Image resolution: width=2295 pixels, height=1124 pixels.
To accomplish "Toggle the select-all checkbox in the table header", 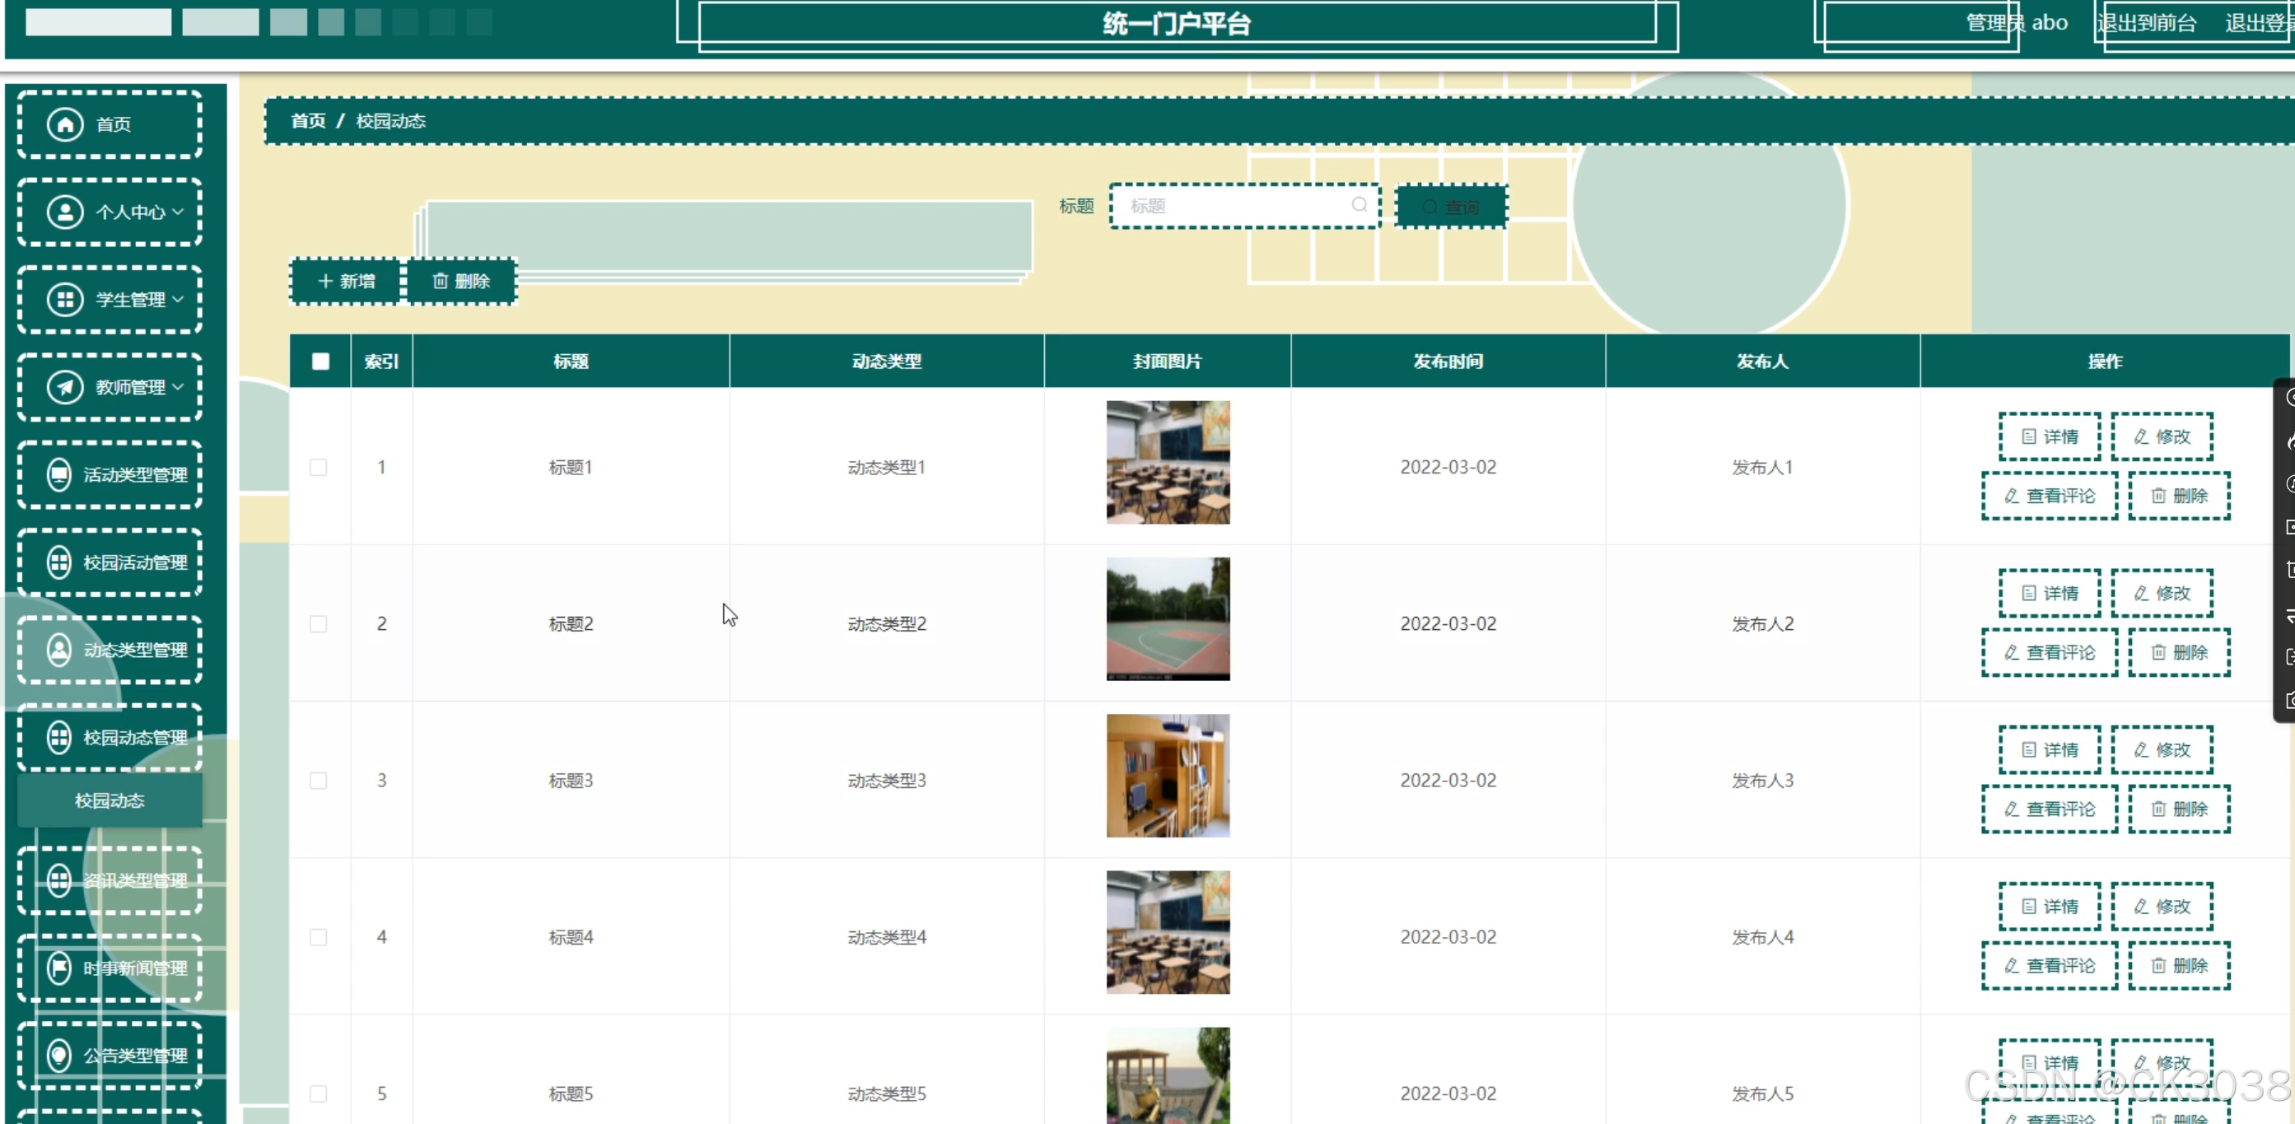I will point(320,361).
